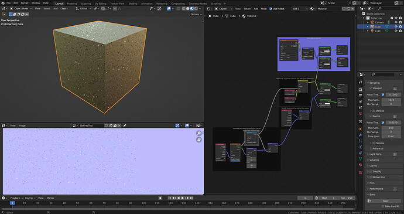Viewport: 404px width, 214px height.
Task: Hide the Camera in viewport via eye icon
Action: (x=396, y=22)
